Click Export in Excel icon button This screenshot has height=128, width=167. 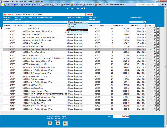58,123
